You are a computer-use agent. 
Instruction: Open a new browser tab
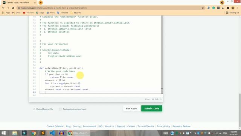pos(41,3)
